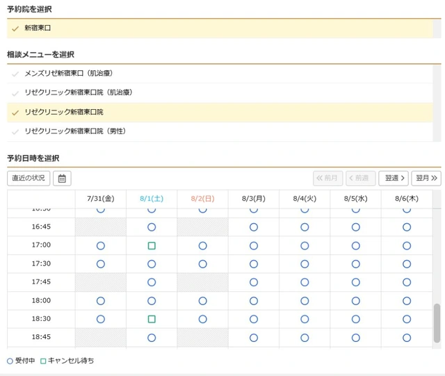Book the 17:00 slot on 8/3(月)
Viewport: 445px width, 376px height.
click(x=254, y=246)
